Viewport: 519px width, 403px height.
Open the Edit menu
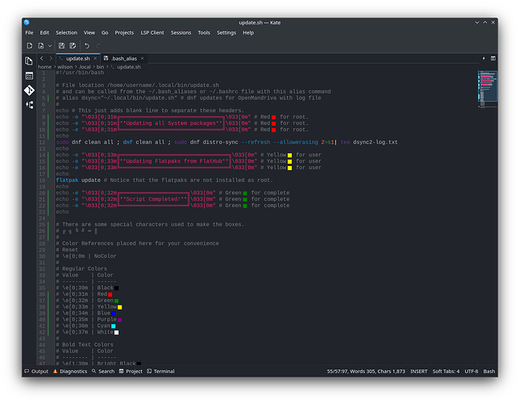point(44,33)
